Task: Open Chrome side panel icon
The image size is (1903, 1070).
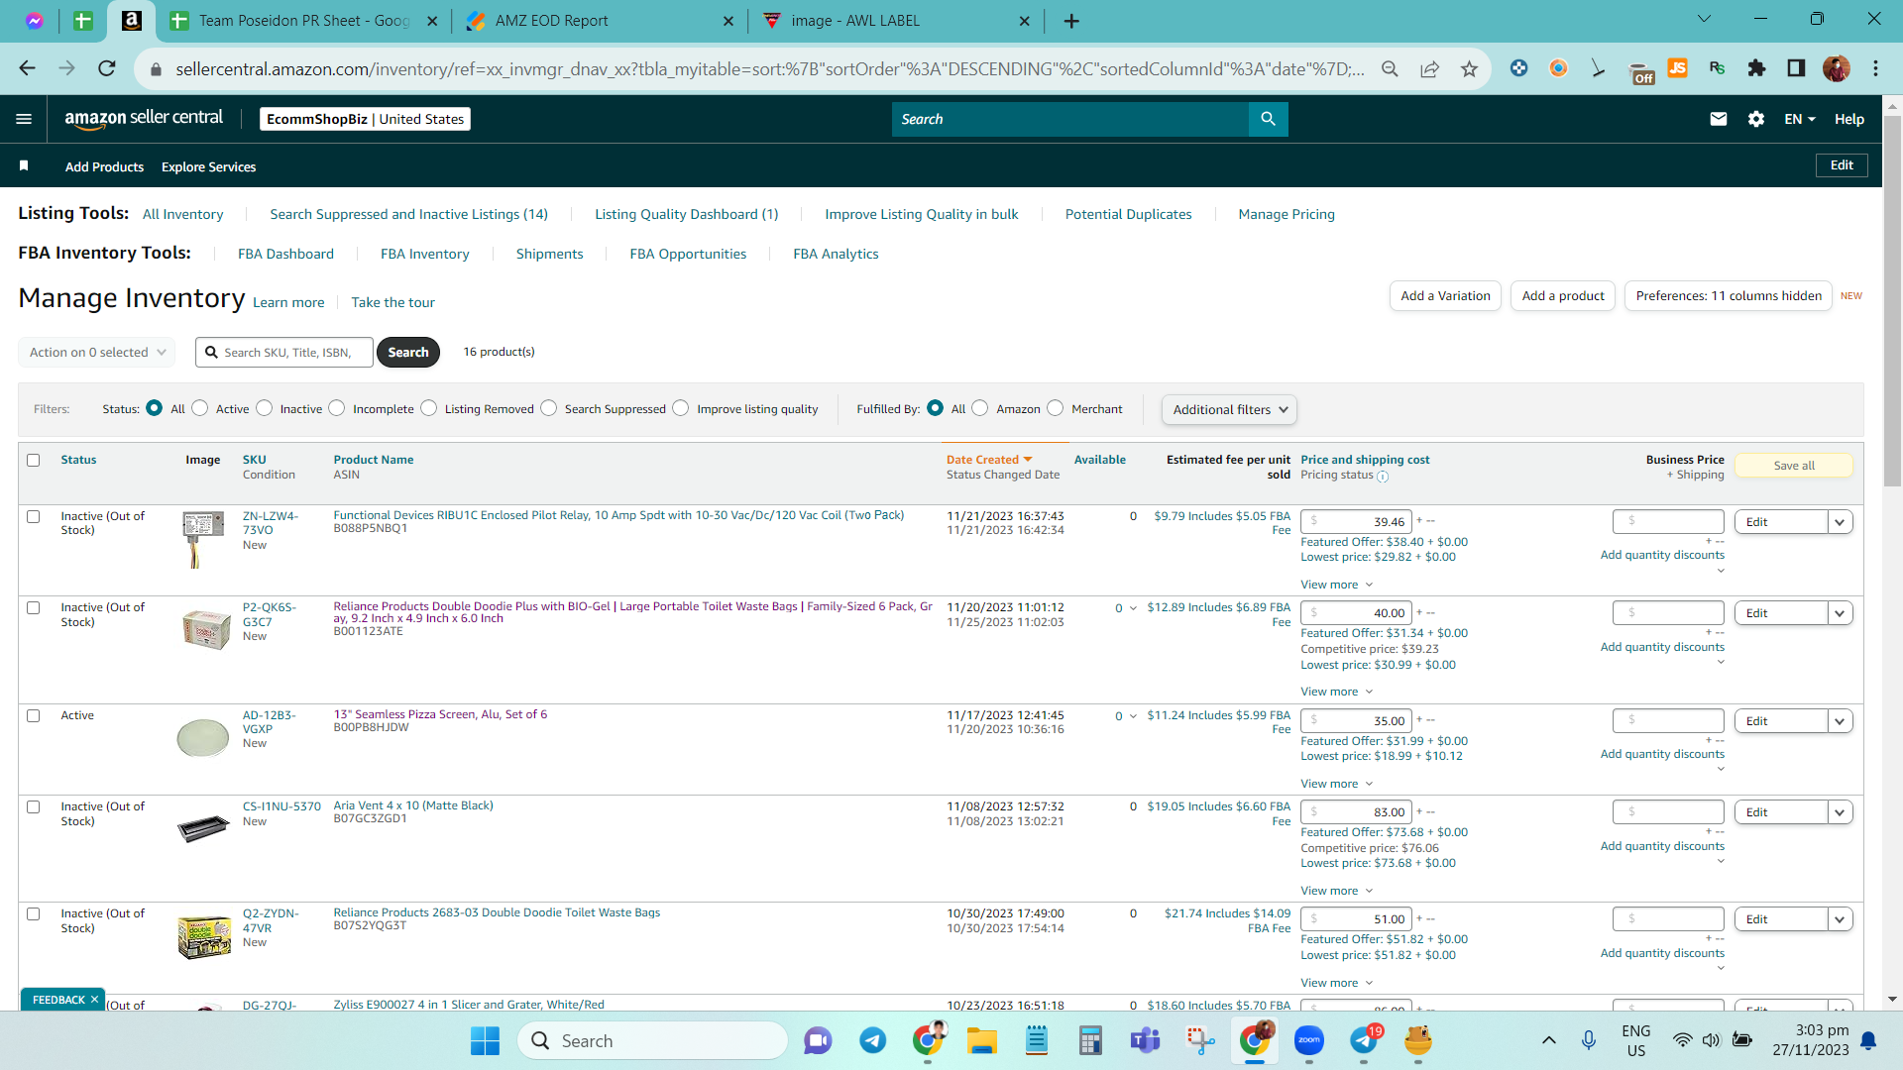Action: pyautogui.click(x=1796, y=68)
